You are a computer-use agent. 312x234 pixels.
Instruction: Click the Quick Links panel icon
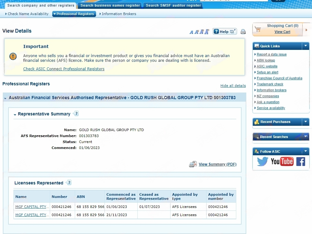(257, 46)
